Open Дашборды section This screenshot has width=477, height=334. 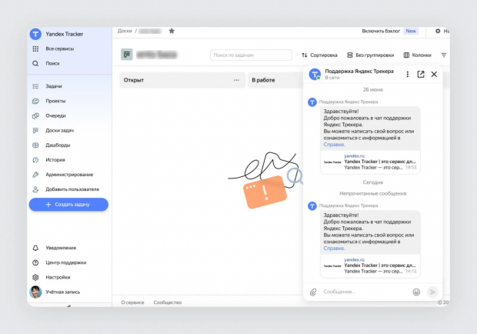pos(58,145)
